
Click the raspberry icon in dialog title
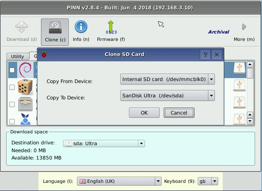pos(44,54)
